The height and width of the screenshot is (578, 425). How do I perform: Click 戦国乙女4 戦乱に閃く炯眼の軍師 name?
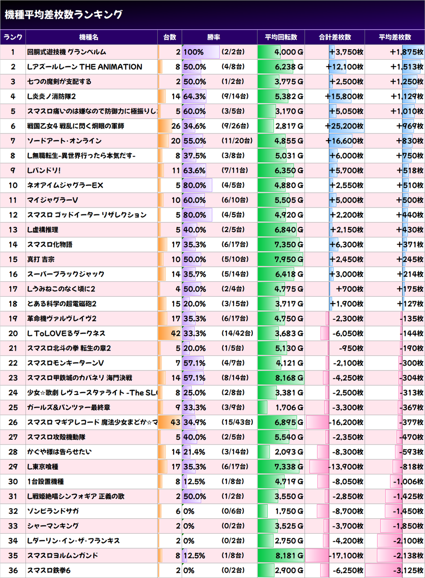pos(76,126)
